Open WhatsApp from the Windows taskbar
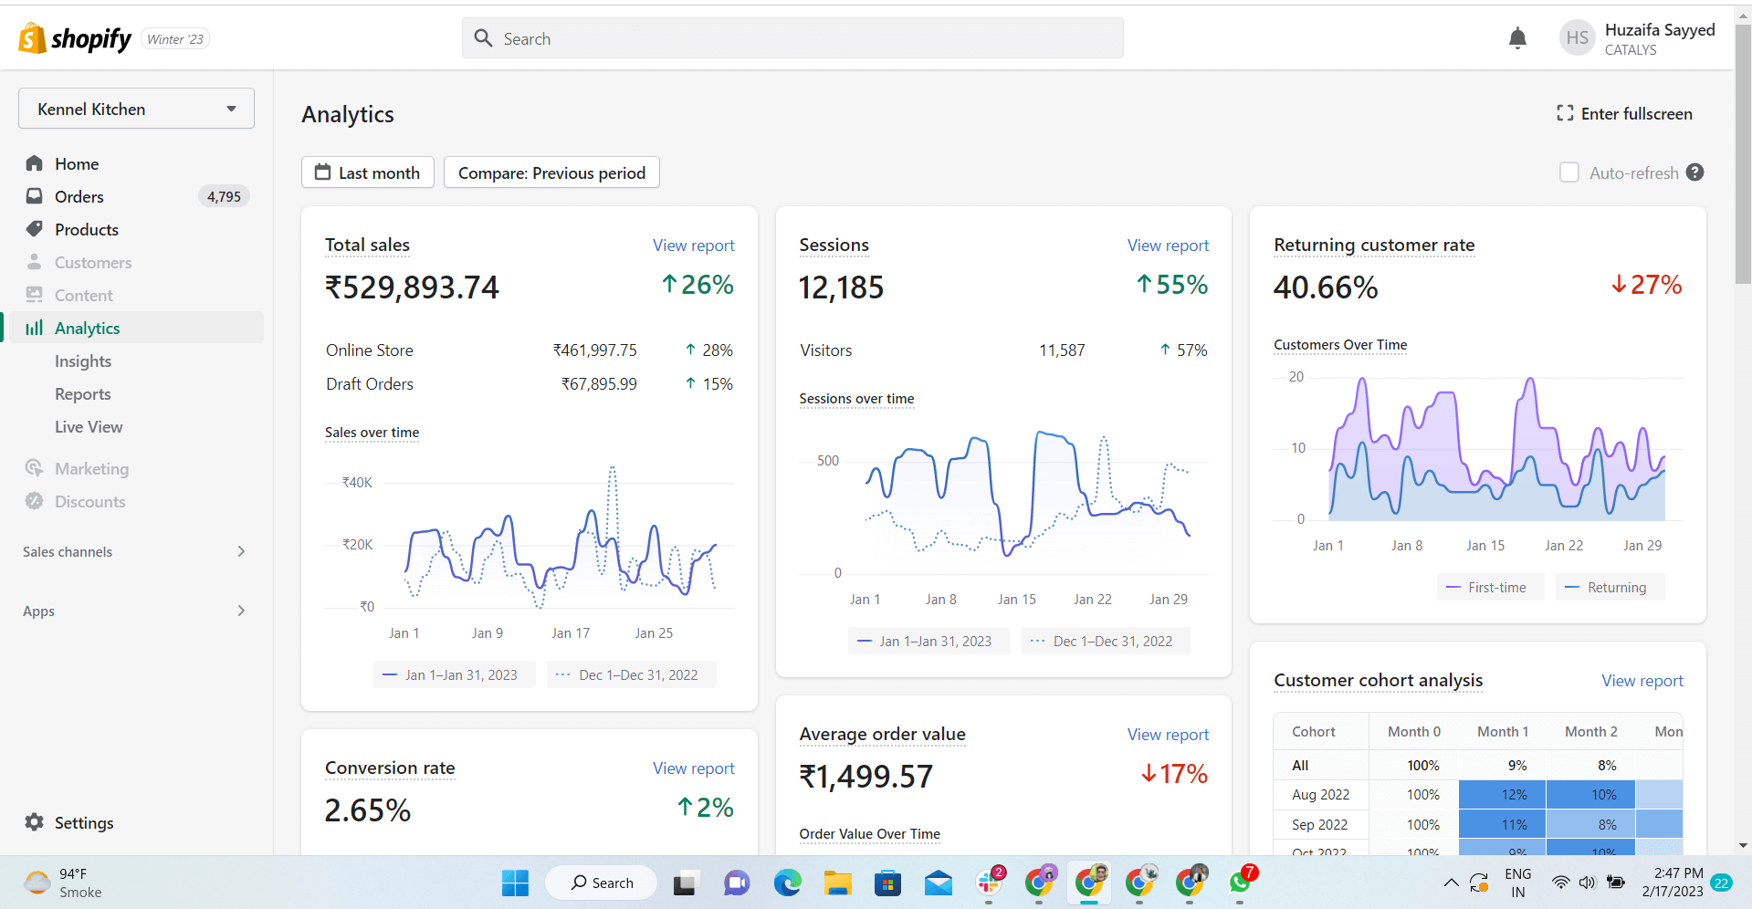This screenshot has height=909, width=1752. coord(1240,883)
